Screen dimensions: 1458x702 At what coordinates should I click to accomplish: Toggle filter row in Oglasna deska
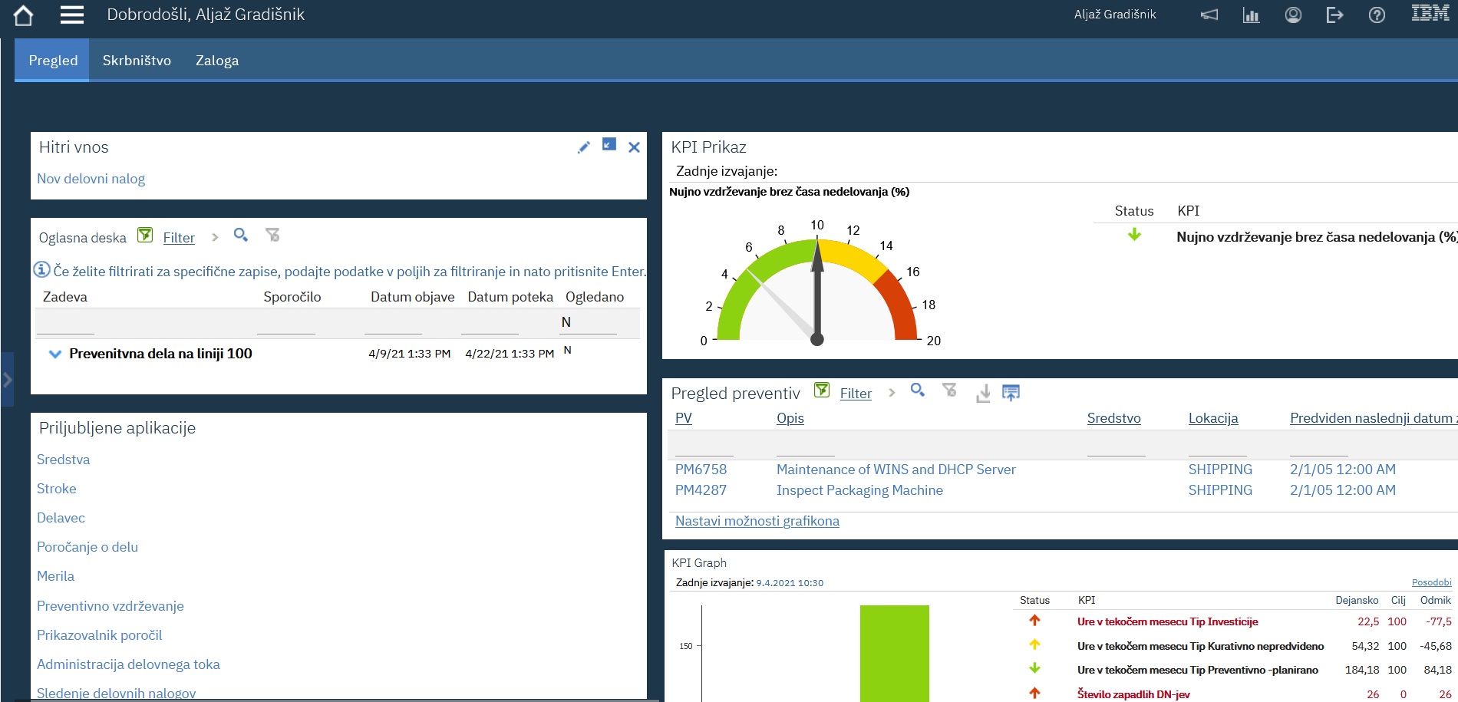(x=145, y=236)
